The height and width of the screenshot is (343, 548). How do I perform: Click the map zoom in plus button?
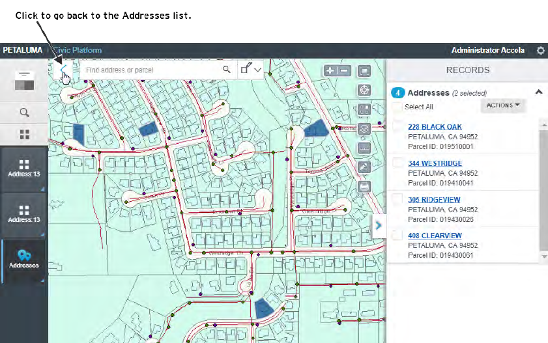coord(330,71)
